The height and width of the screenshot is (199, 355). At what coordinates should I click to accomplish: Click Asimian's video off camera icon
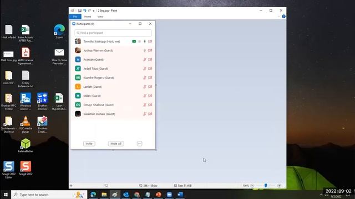pyautogui.click(x=150, y=60)
